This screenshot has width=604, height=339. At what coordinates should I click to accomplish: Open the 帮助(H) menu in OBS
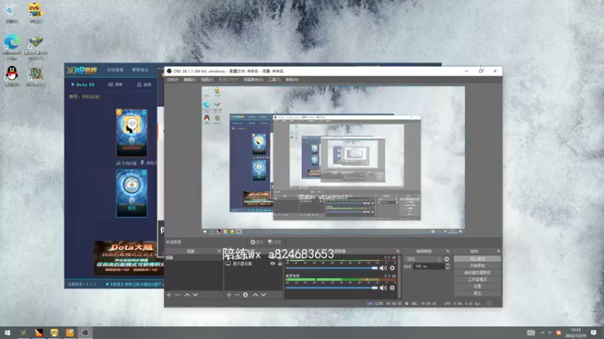pyautogui.click(x=292, y=80)
